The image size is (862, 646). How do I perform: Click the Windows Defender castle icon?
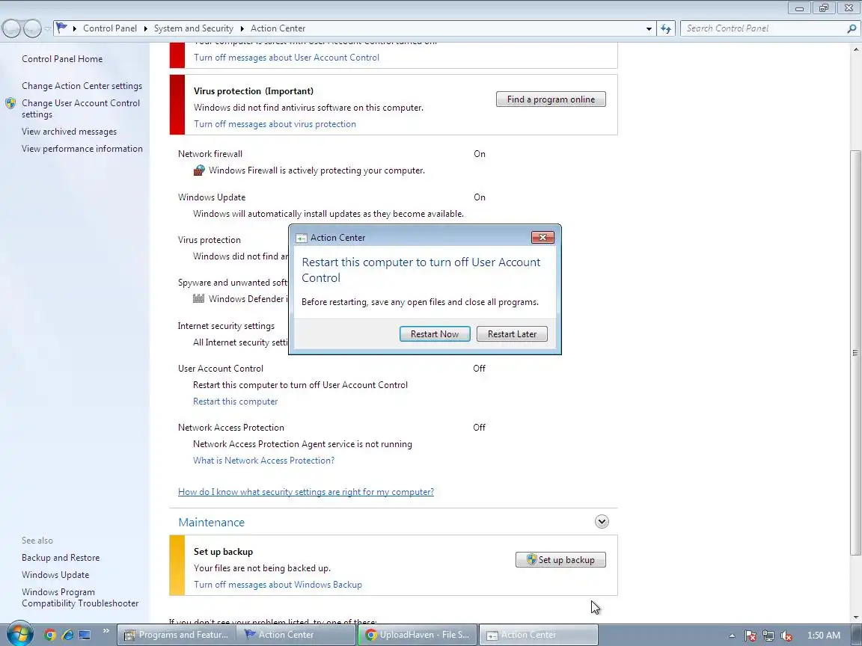coord(199,298)
